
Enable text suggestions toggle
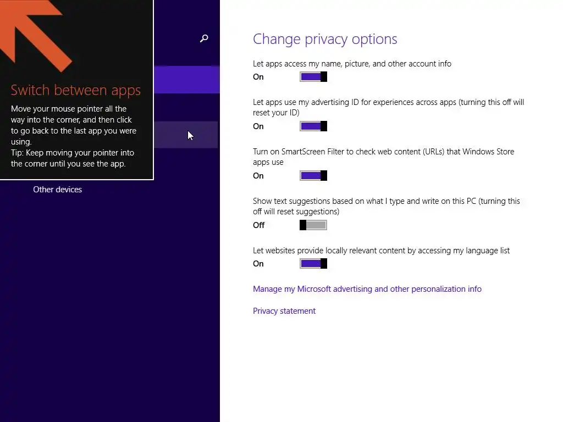point(313,225)
